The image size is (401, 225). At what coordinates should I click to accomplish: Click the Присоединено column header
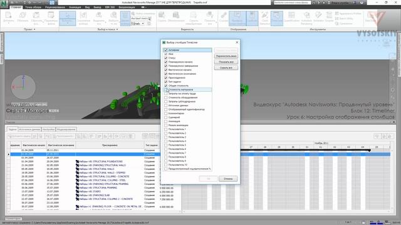[110, 145]
